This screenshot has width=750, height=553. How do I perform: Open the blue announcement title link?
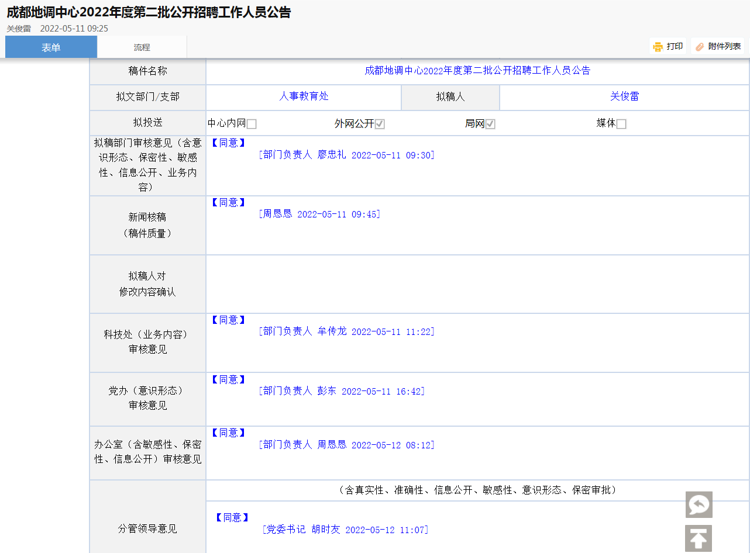click(477, 71)
